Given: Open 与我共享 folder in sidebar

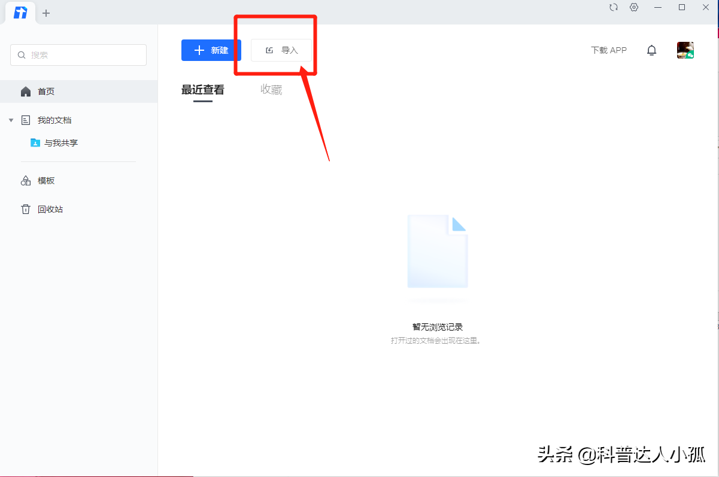Looking at the screenshot, I should (61, 143).
